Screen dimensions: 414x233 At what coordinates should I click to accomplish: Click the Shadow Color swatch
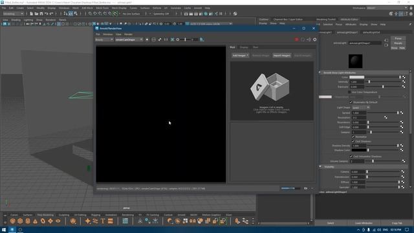coord(359,150)
